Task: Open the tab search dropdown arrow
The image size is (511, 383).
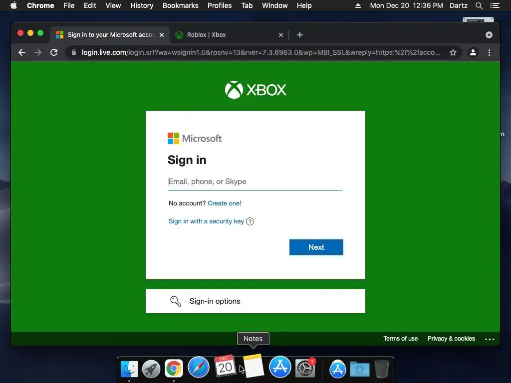Action: [489, 35]
